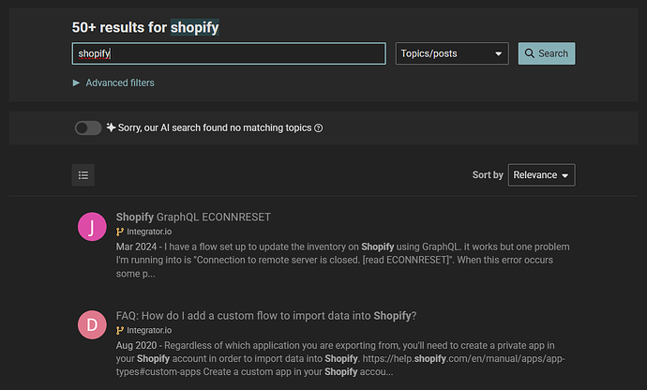Viewport: 647px width, 390px height.
Task: Click the Mar 2024 post excerpt
Action: 342,260
